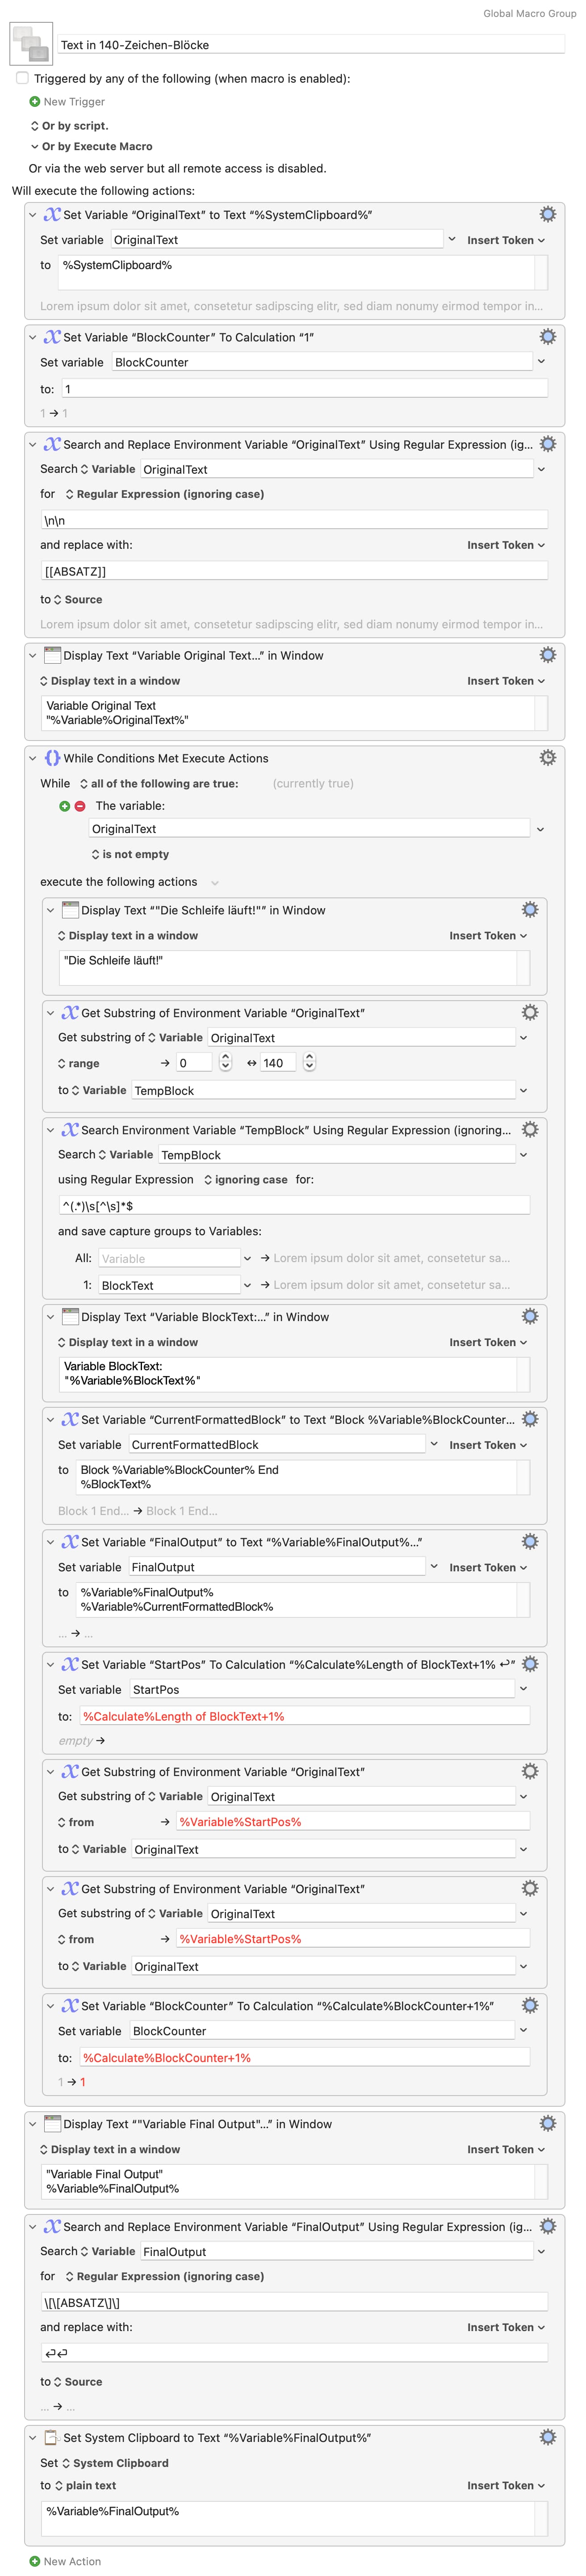
Task: Click the stepper beside range length 140
Action: 309,1063
